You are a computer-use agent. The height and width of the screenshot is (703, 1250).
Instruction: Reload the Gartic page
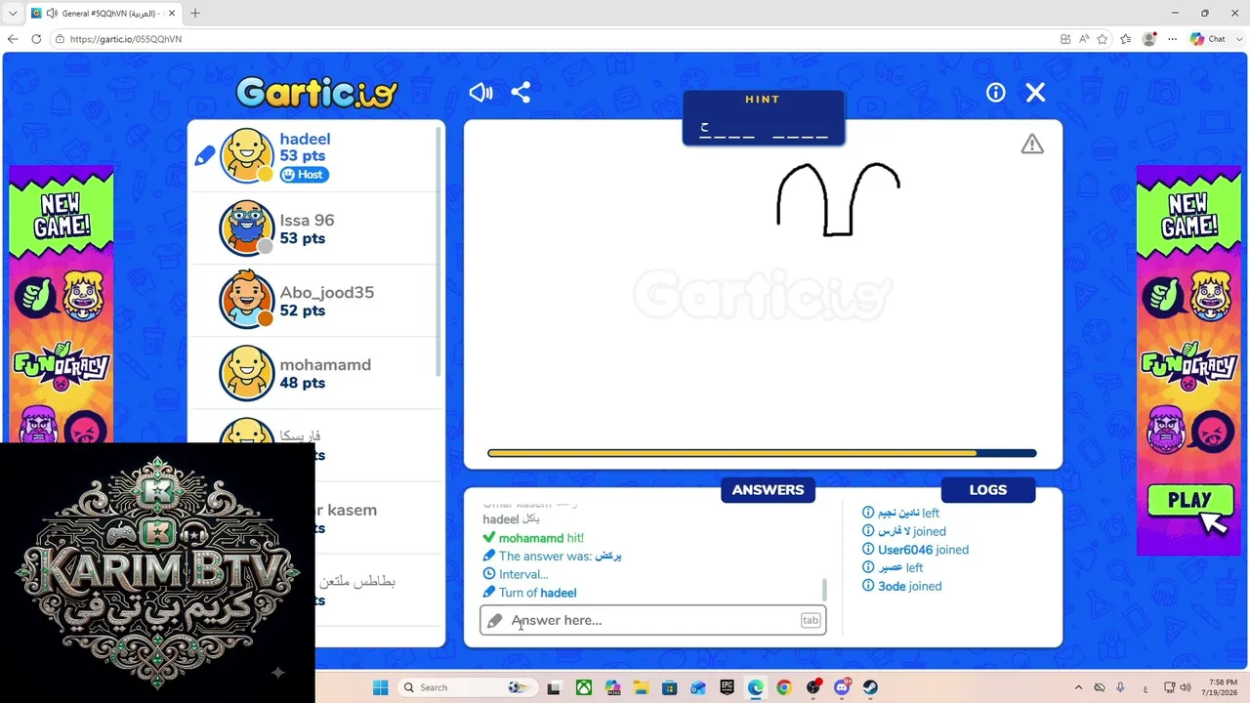pyautogui.click(x=36, y=39)
